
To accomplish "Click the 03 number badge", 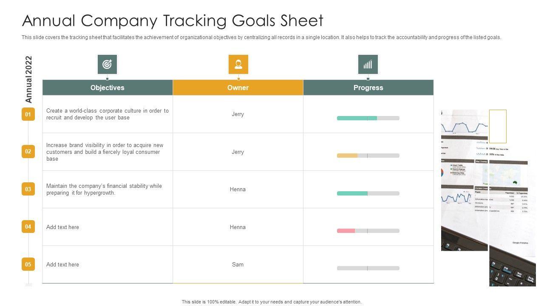I will (x=28, y=189).
